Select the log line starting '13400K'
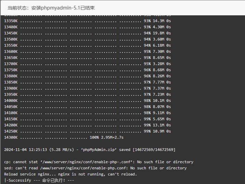 pyautogui.click(x=87, y=27)
